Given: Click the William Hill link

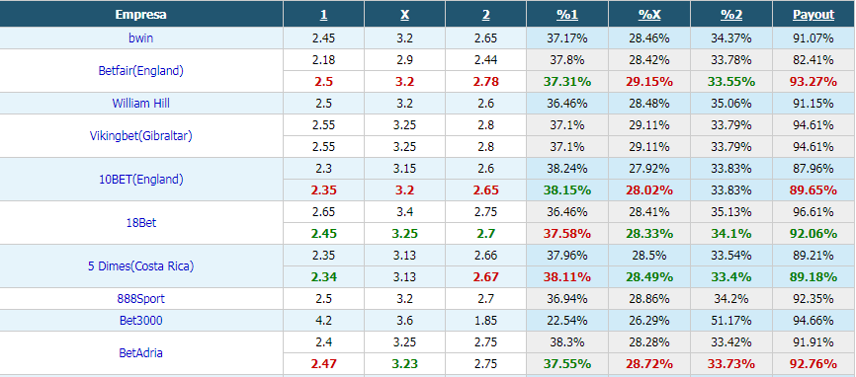Looking at the screenshot, I should pyautogui.click(x=140, y=103).
